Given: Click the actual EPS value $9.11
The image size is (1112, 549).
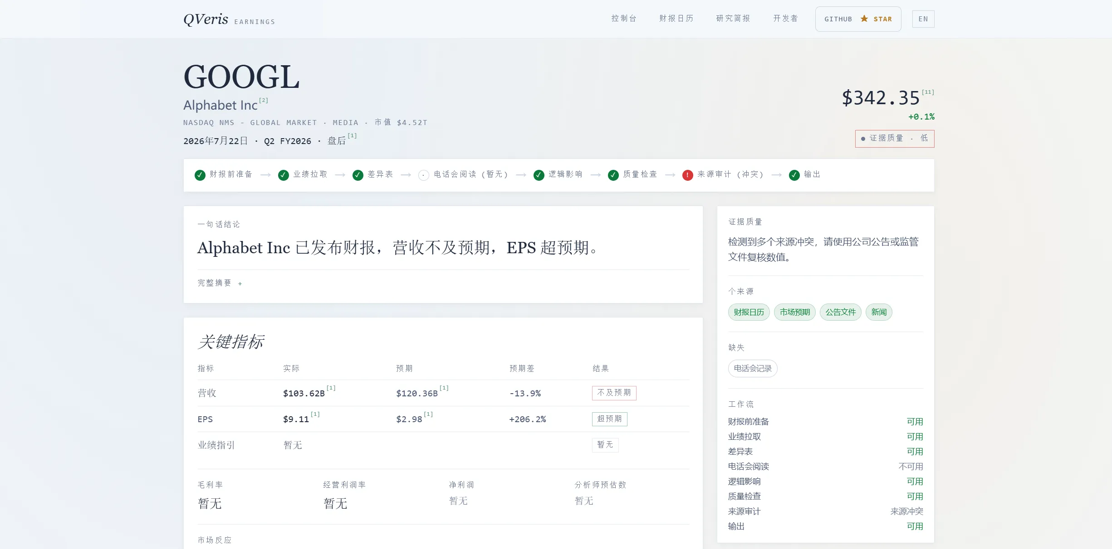Looking at the screenshot, I should click(296, 419).
